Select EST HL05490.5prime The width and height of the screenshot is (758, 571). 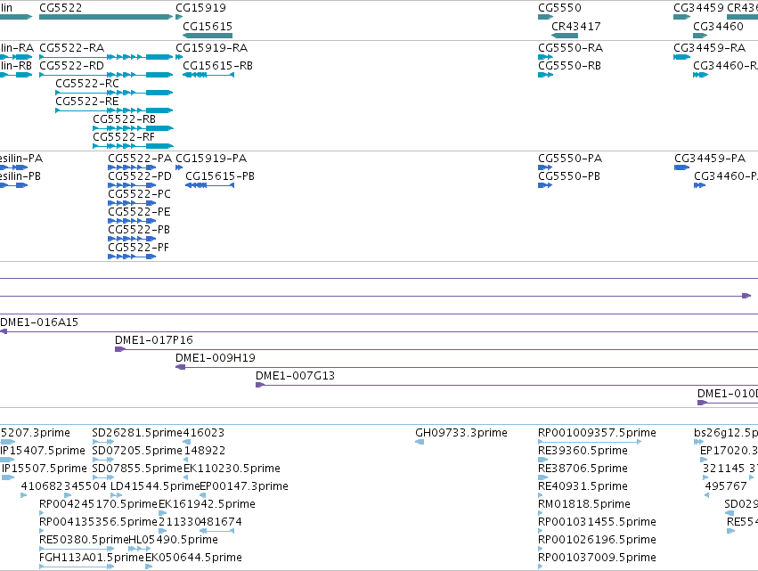tap(140, 549)
